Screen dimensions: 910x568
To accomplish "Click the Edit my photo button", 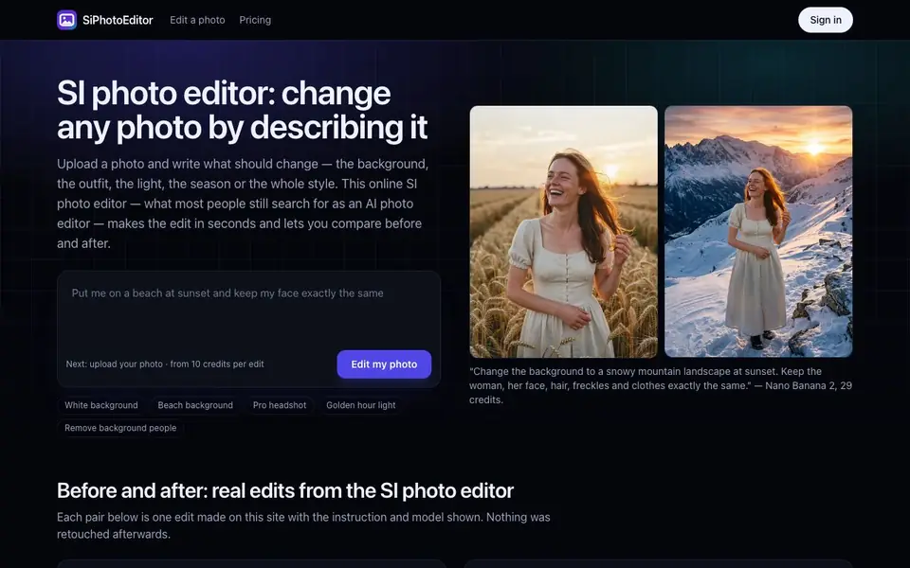I will [384, 364].
